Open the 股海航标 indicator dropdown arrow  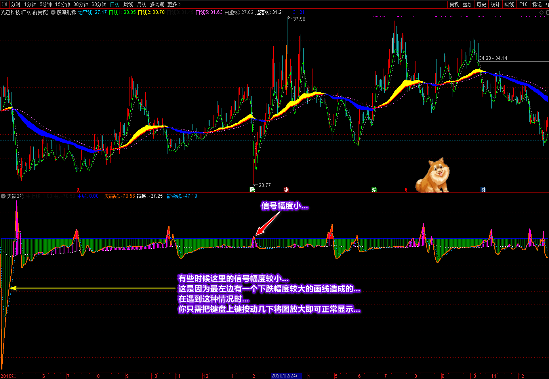(x=53, y=13)
